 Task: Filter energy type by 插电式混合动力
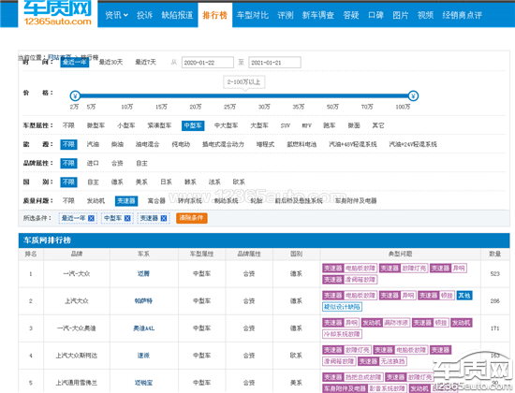pyautogui.click(x=223, y=144)
